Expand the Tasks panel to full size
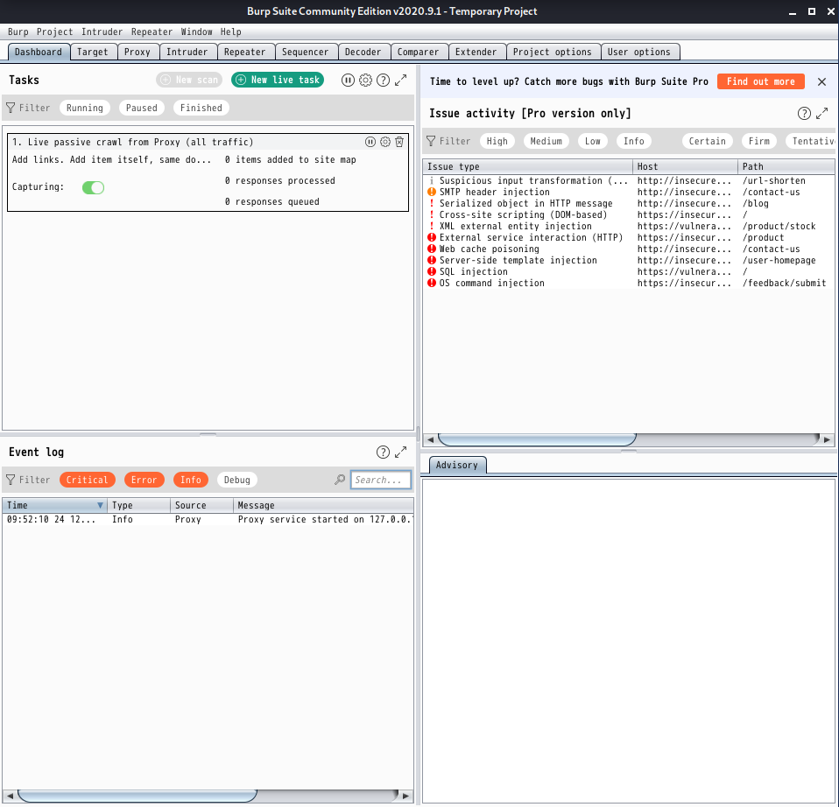This screenshot has width=839, height=807. point(401,81)
